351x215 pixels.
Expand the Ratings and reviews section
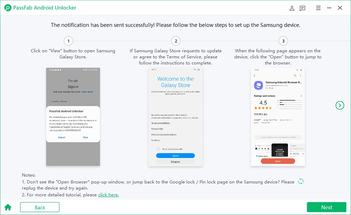point(302,96)
